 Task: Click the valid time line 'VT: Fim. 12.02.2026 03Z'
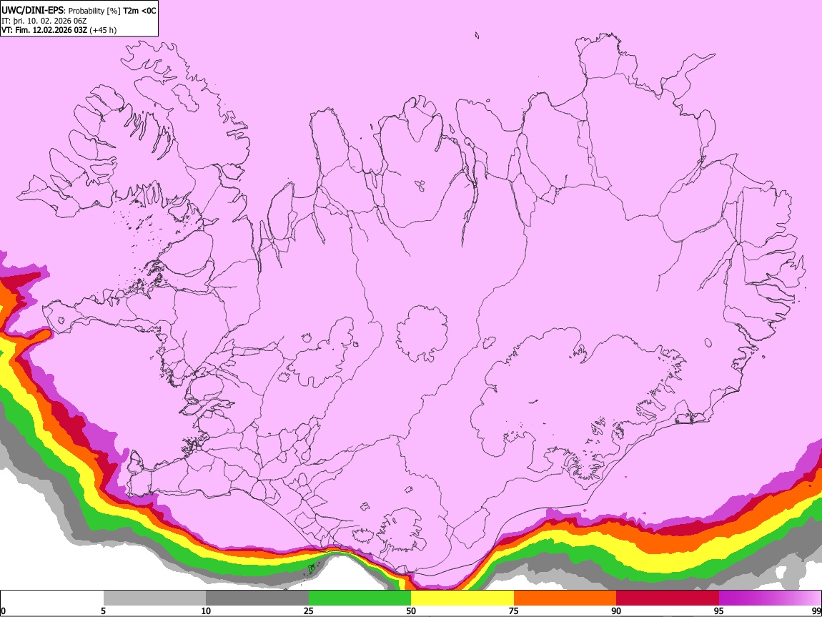tap(44, 30)
